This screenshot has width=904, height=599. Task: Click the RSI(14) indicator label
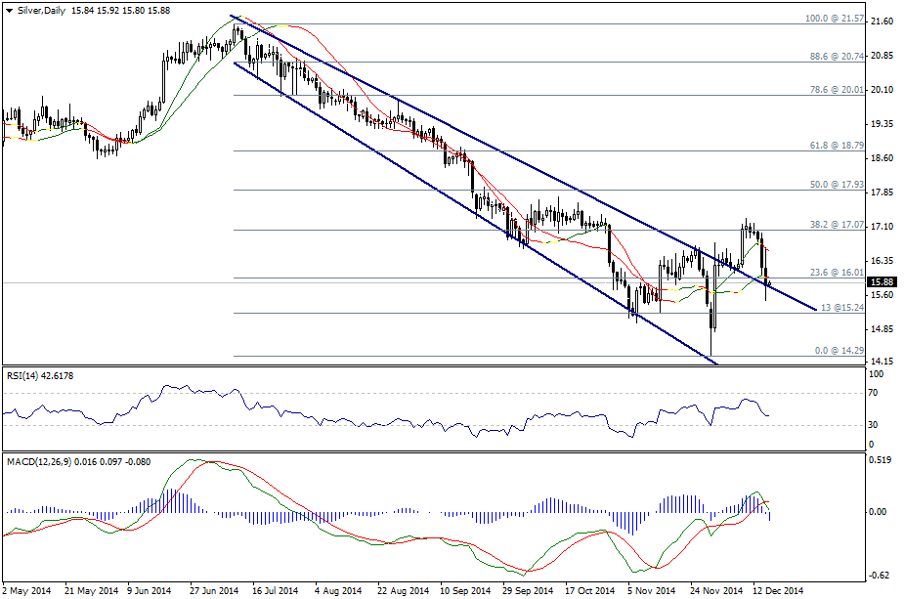click(x=39, y=376)
